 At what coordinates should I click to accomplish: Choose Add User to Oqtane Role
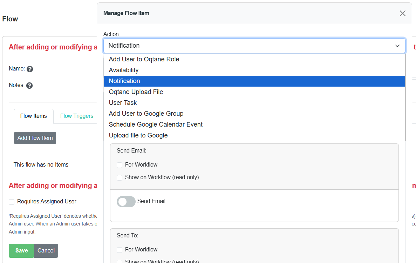click(254, 59)
